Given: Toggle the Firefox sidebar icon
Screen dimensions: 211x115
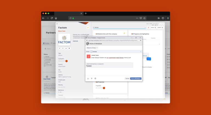Looking at the screenshot, I should tap(163, 18).
